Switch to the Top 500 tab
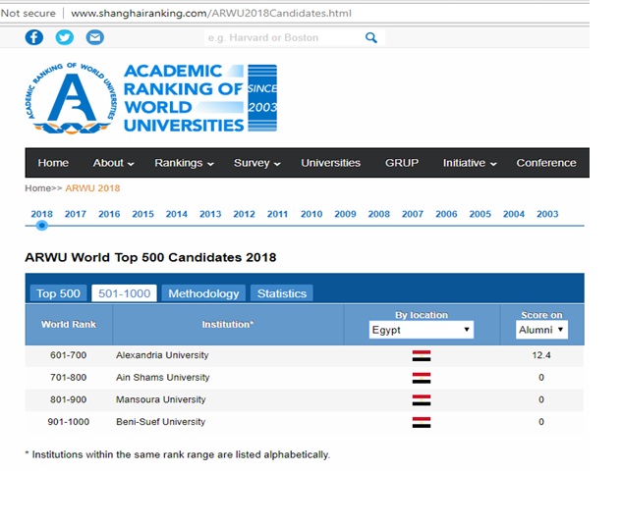This screenshot has width=621, height=526. (x=58, y=293)
